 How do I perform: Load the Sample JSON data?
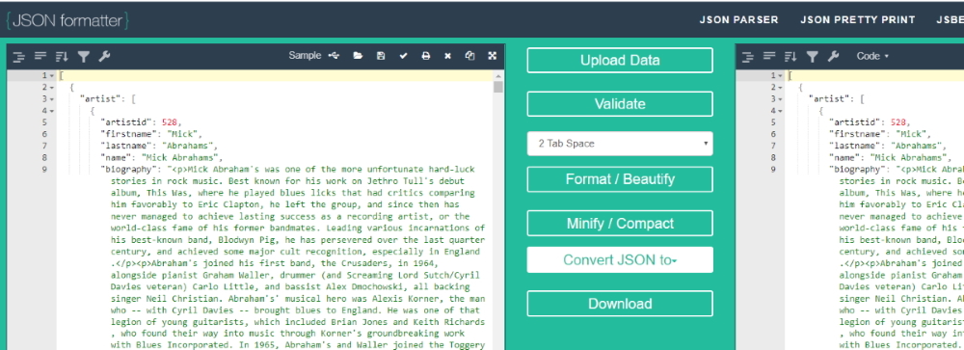point(305,56)
